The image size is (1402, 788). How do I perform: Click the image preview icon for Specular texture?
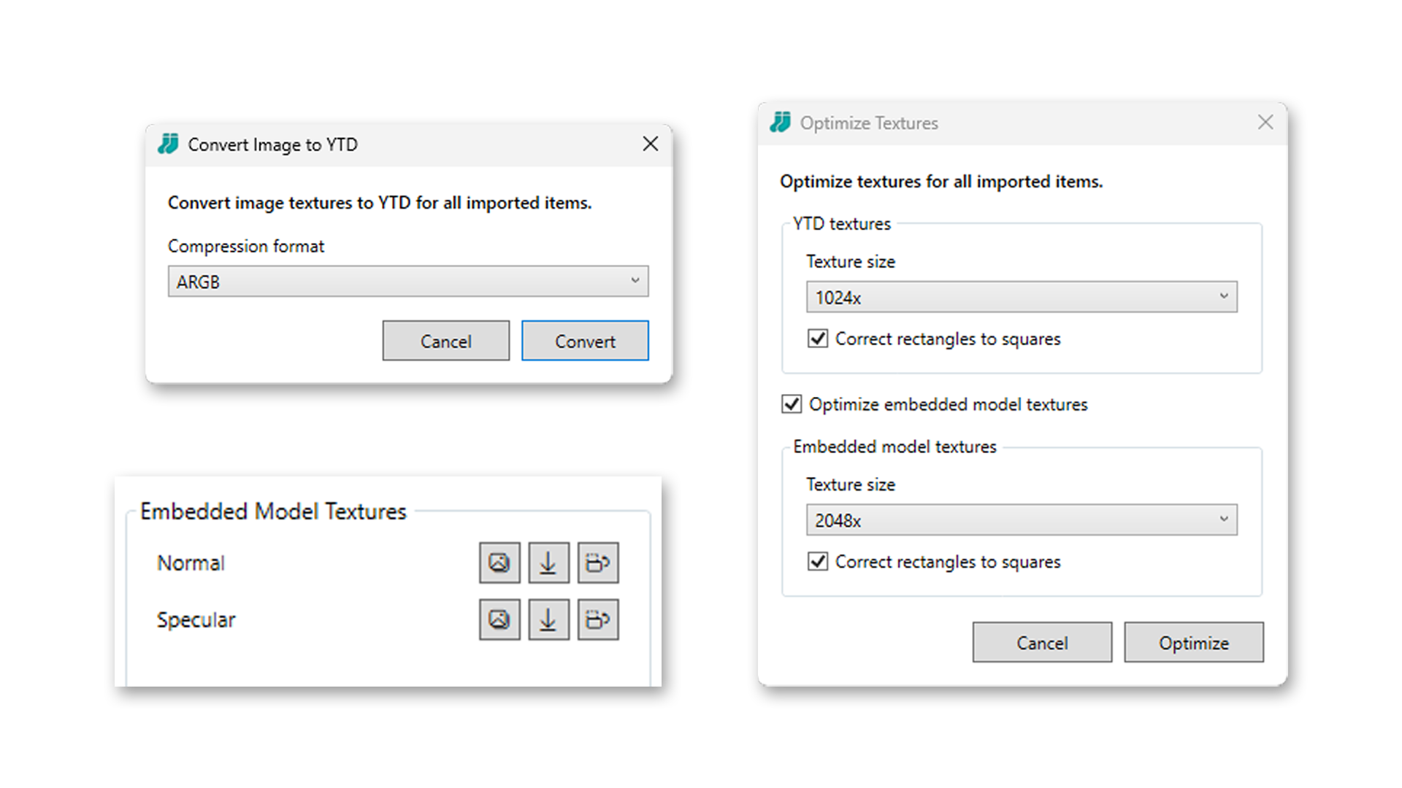(499, 619)
